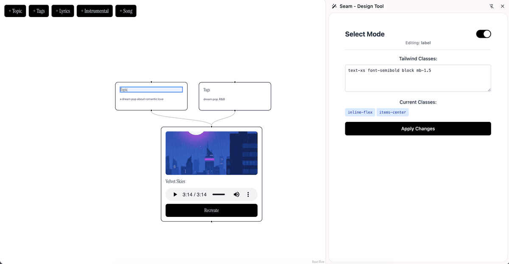Add a new Instrumental node
The image size is (509, 264).
pyautogui.click(x=95, y=11)
